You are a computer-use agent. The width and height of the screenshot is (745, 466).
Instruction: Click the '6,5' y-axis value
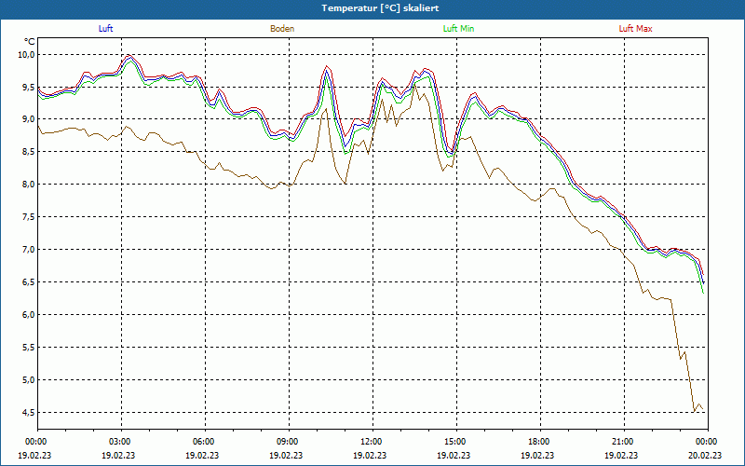click(x=29, y=282)
